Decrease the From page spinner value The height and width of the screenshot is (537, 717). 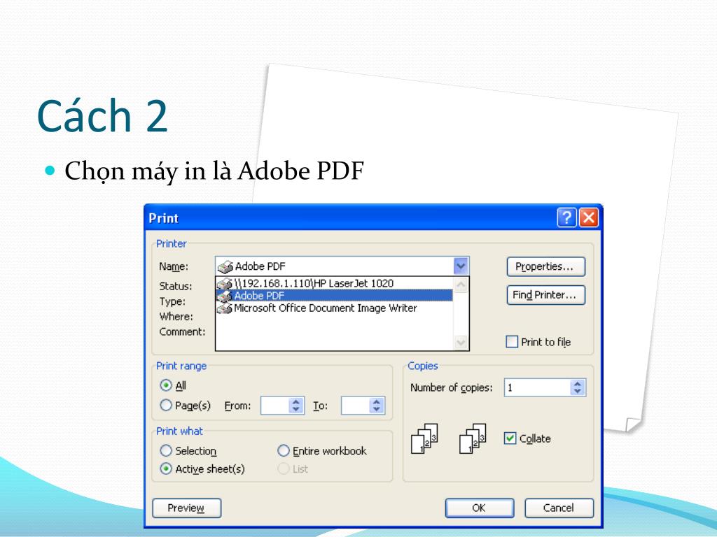coord(296,409)
